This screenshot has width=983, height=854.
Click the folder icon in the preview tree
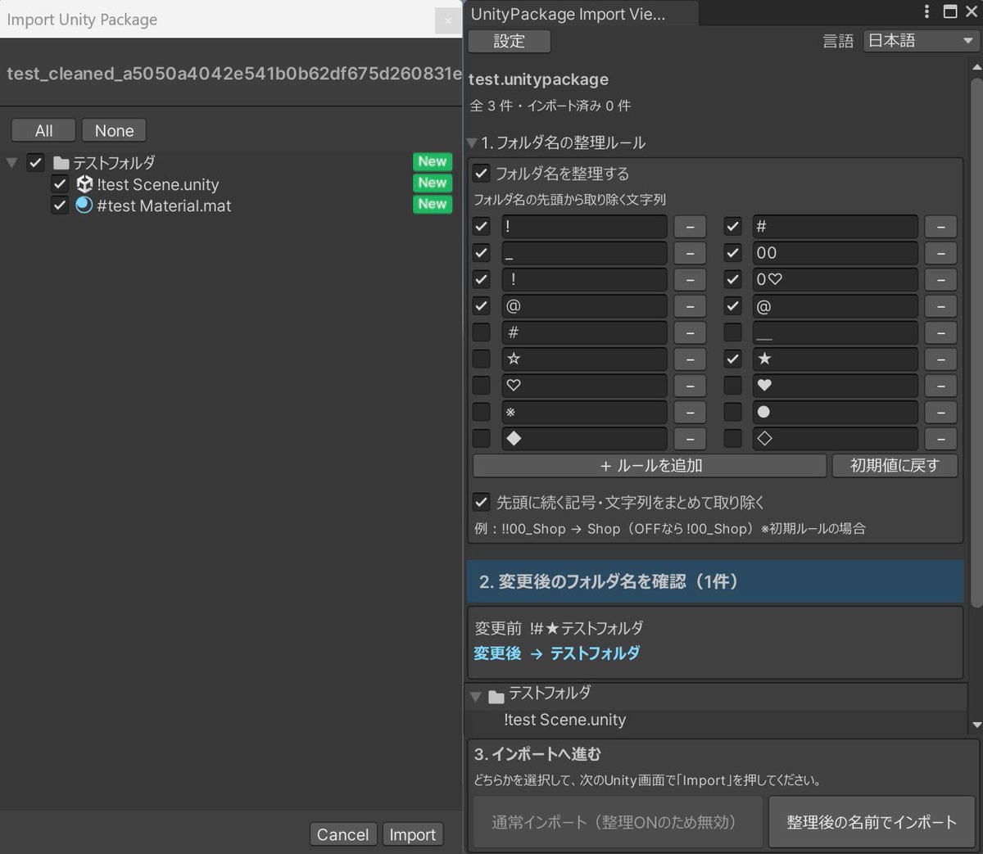click(496, 697)
